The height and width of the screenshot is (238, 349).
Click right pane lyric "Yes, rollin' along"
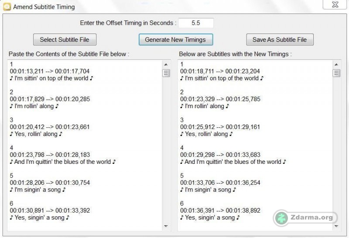[x=206, y=134]
